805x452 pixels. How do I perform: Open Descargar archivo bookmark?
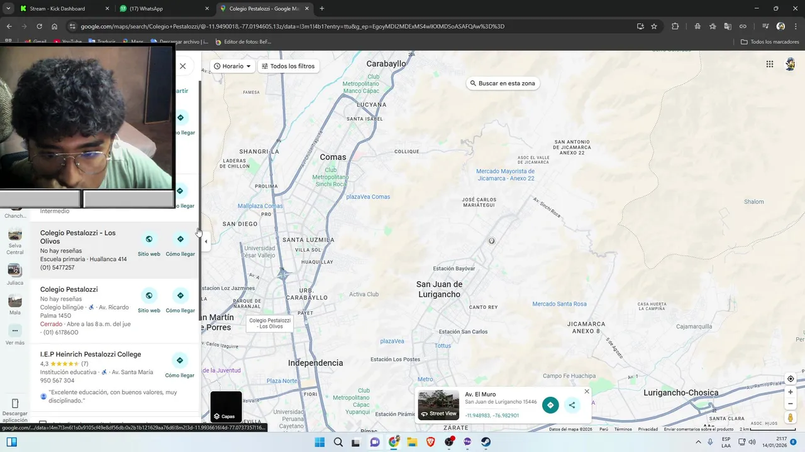point(179,42)
